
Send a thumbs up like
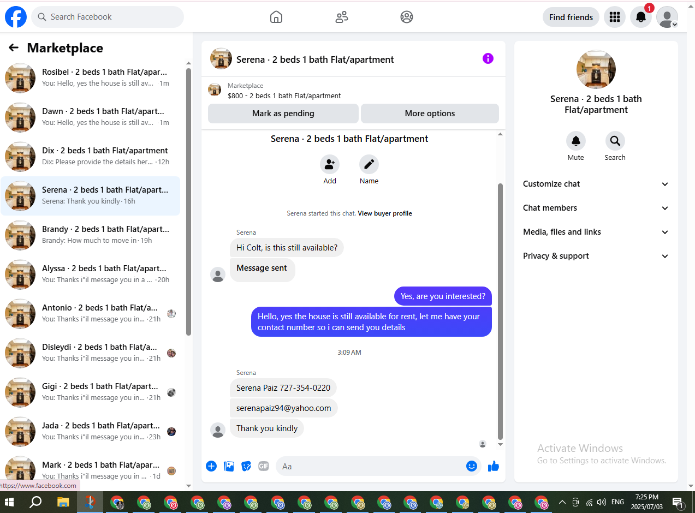point(494,466)
